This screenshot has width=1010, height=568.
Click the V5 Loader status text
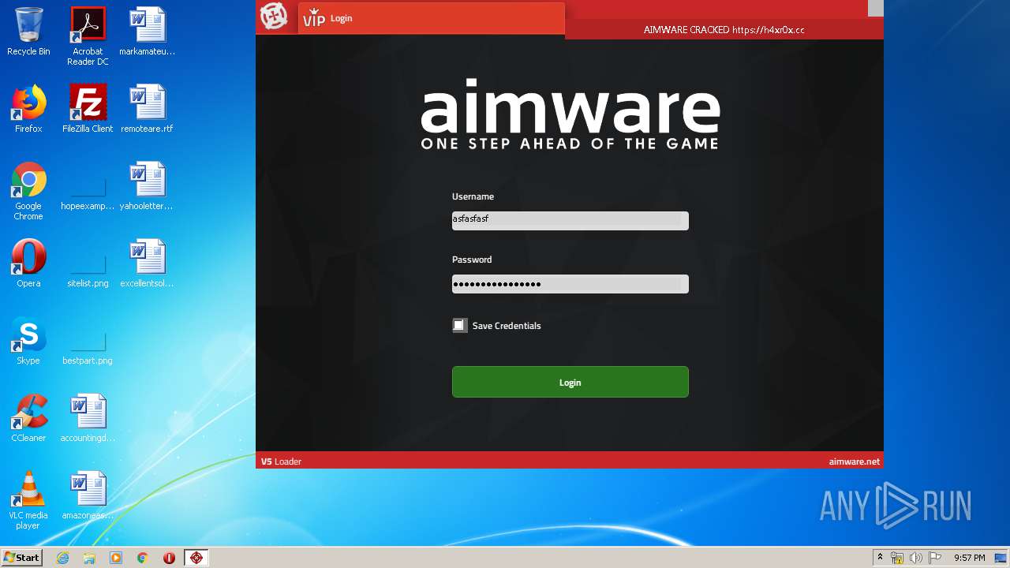tap(281, 461)
